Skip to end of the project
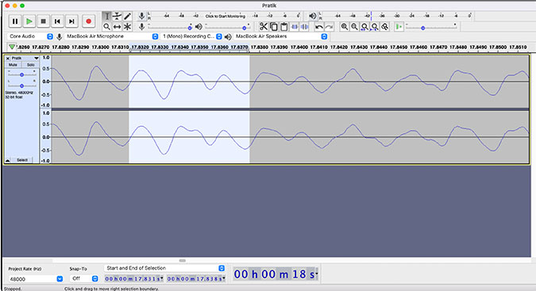Screen dimensions: 536x291 click(x=71, y=21)
